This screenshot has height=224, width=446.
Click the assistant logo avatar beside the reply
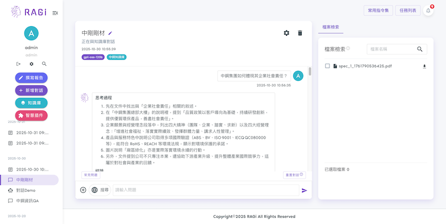85,98
